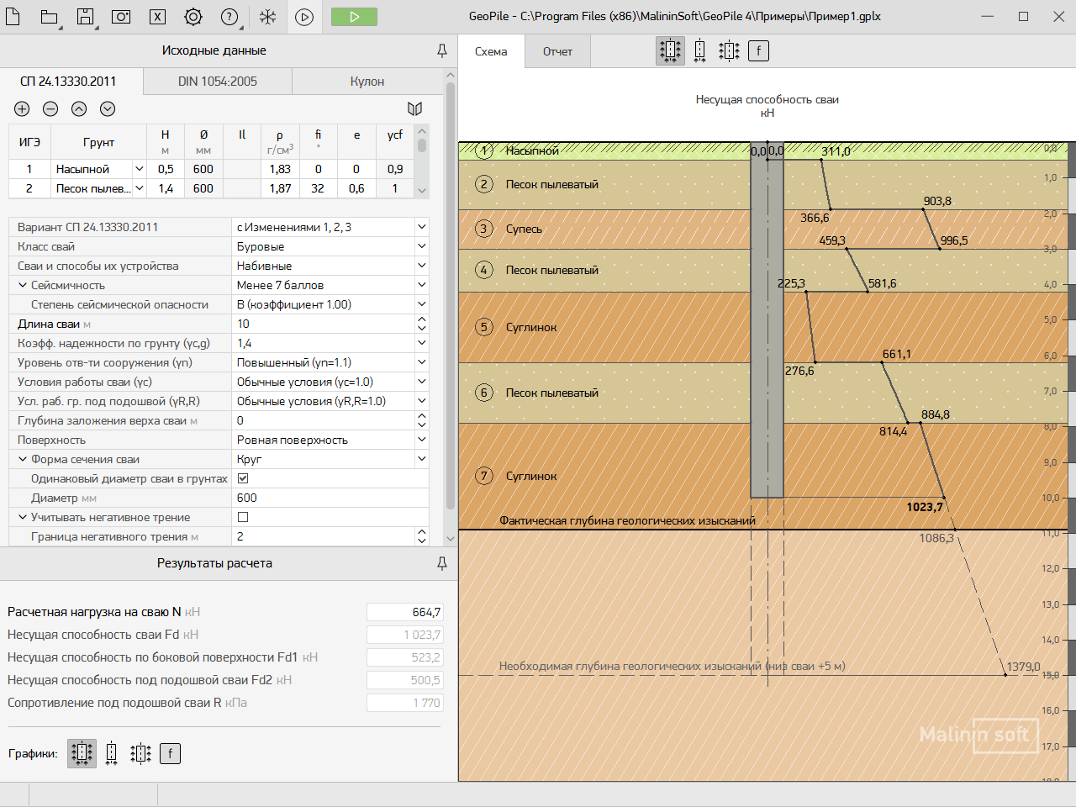
Task: Select the DIN 1054:2005 tab
Action: [x=218, y=82]
